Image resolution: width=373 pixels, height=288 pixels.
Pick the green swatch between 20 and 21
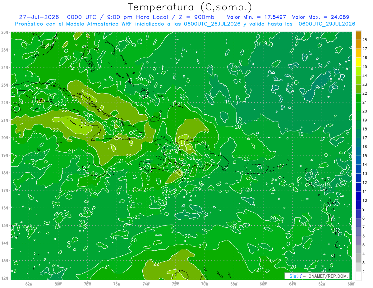358,107
